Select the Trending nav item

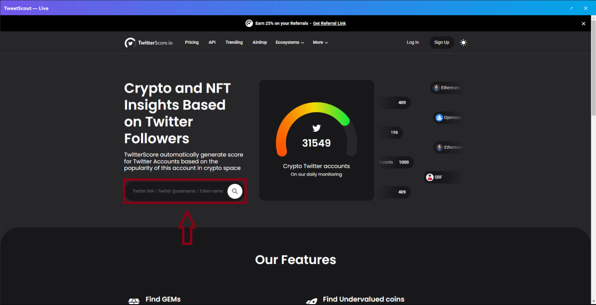click(234, 42)
